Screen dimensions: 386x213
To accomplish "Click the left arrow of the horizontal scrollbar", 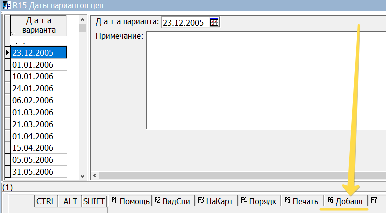I will 95,175.
